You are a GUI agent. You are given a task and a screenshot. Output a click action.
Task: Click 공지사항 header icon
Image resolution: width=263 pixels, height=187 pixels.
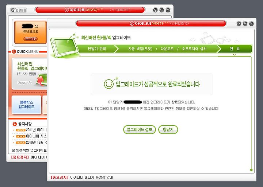(x=15, y=124)
